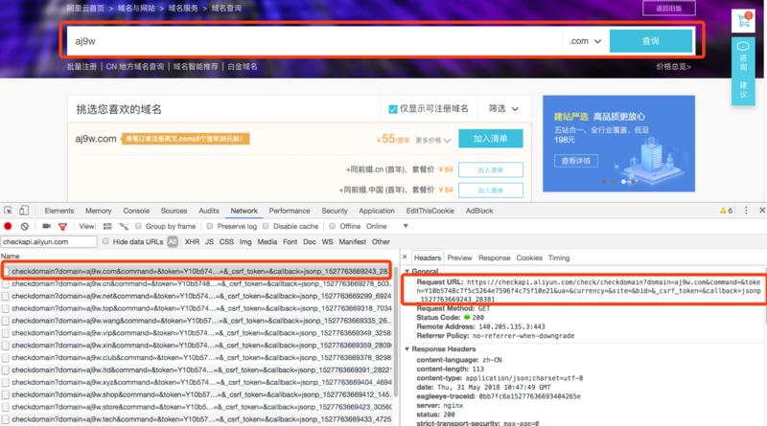Add the .中国 bundle to list
Screen dimensions: 767x426
tap(491, 191)
